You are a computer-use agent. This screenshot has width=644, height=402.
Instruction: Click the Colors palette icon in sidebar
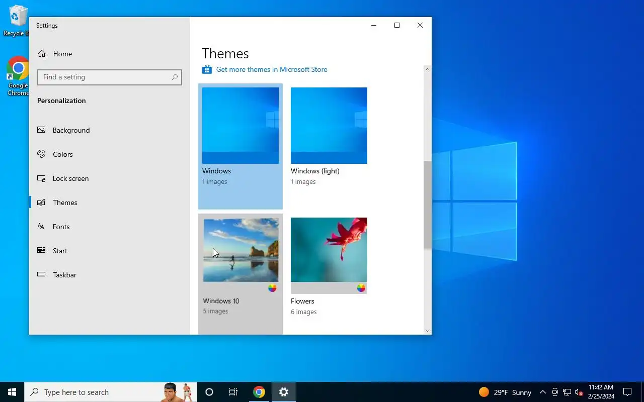point(42,154)
